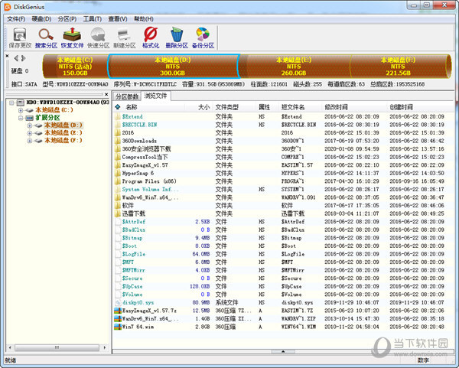This screenshot has height=368, width=459.
Task: Go to previous disk with left arrow
Action: pos(16,58)
